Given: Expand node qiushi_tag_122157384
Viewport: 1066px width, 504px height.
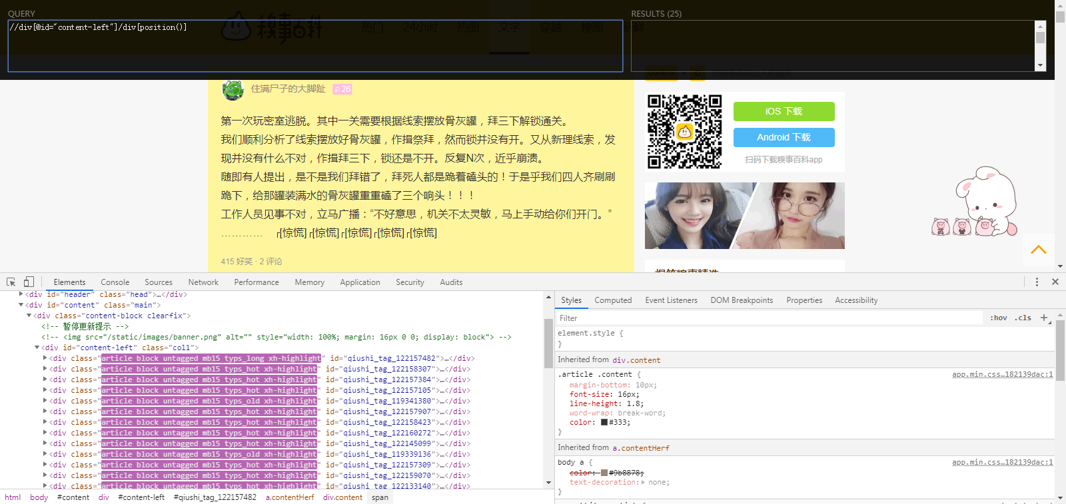Looking at the screenshot, I should pos(45,379).
